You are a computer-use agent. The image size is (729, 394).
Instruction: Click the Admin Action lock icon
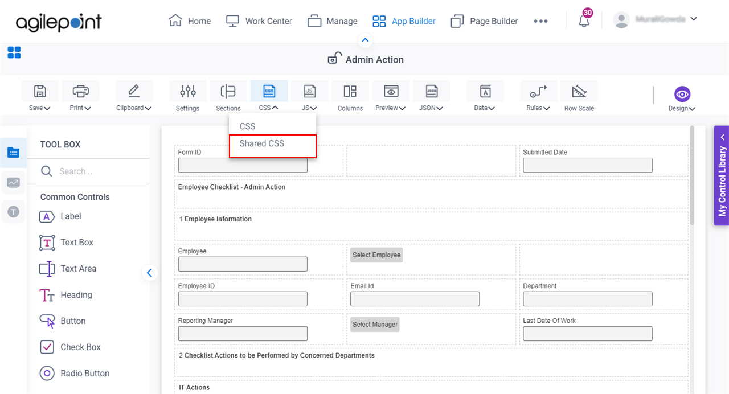tap(334, 59)
